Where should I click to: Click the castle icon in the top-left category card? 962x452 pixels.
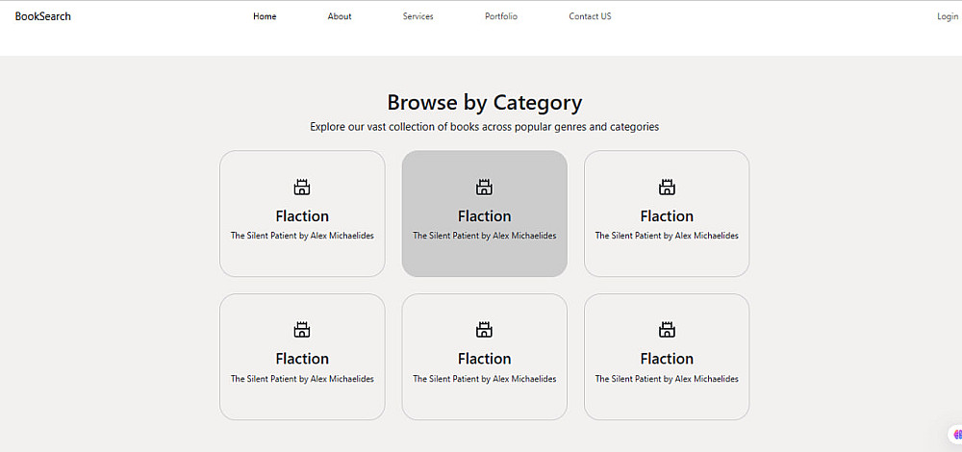(x=302, y=187)
